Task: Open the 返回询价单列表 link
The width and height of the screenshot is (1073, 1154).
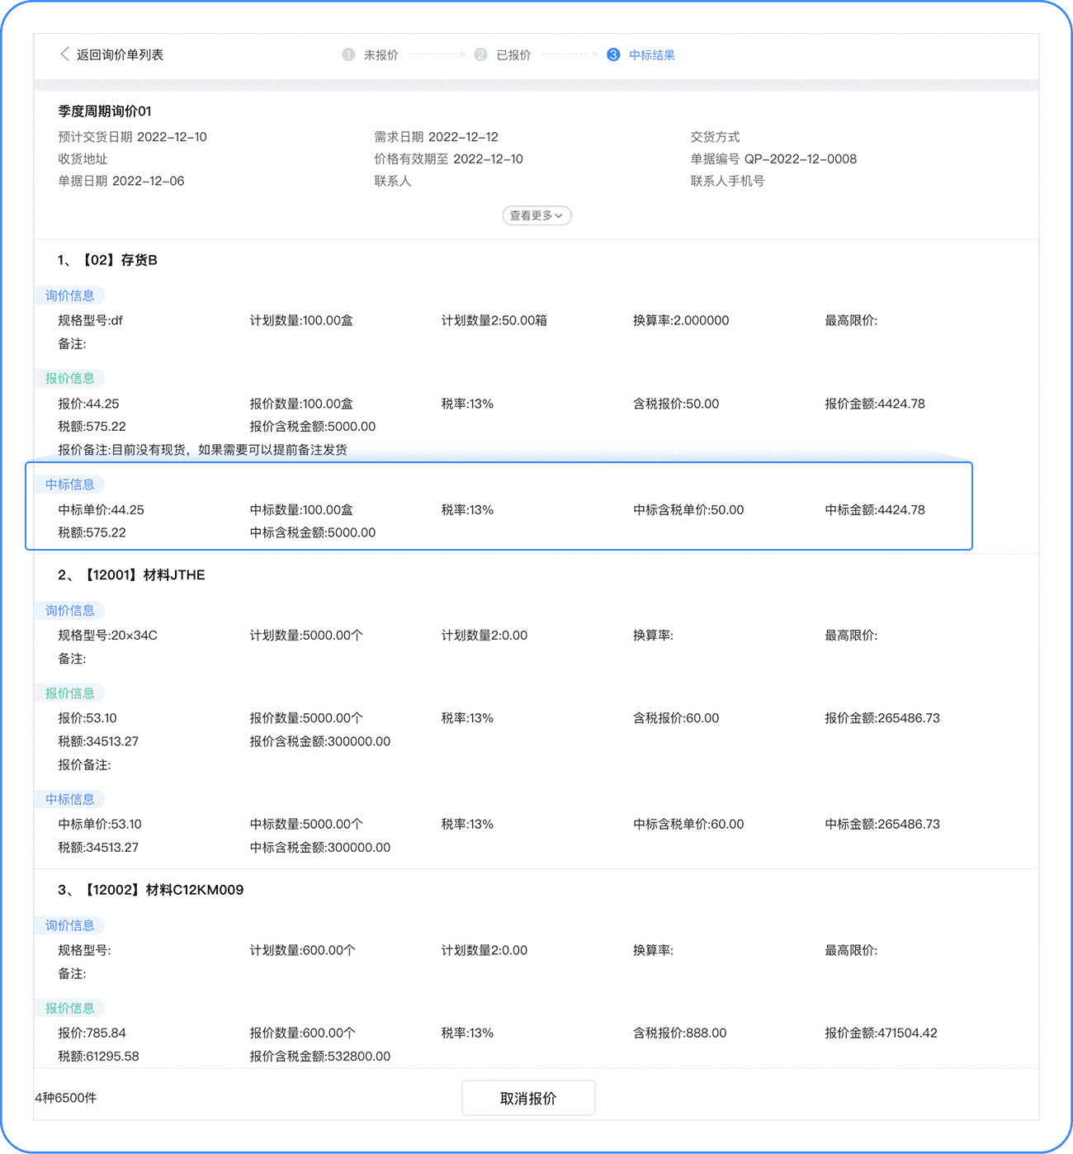Action: [120, 54]
